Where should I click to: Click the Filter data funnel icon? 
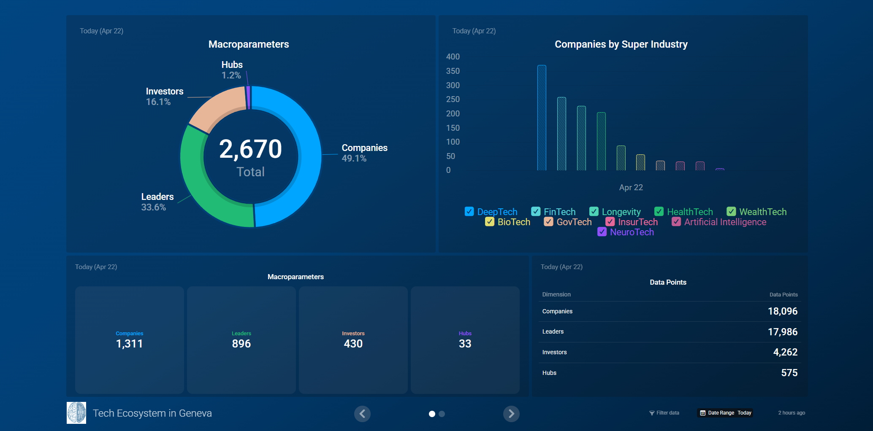652,413
